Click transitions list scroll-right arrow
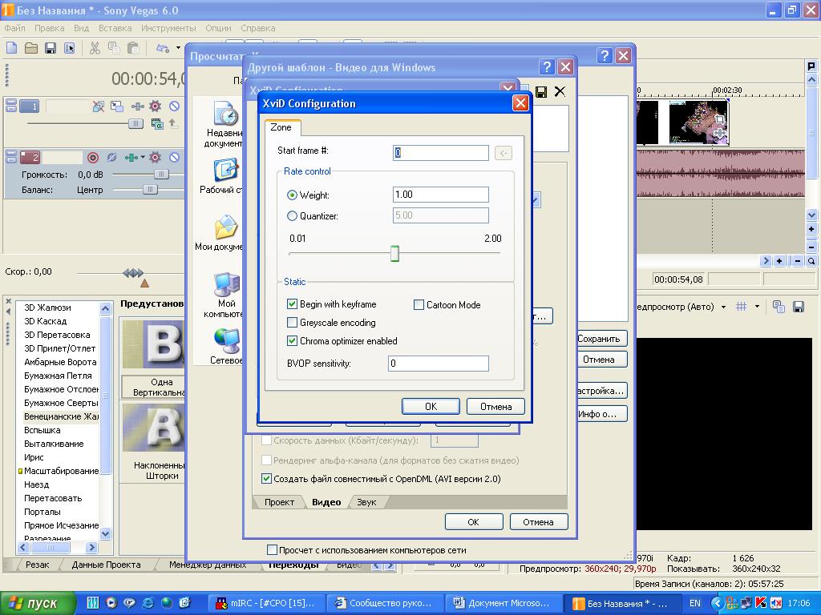Image resolution: width=821 pixels, height=615 pixels. click(91, 548)
